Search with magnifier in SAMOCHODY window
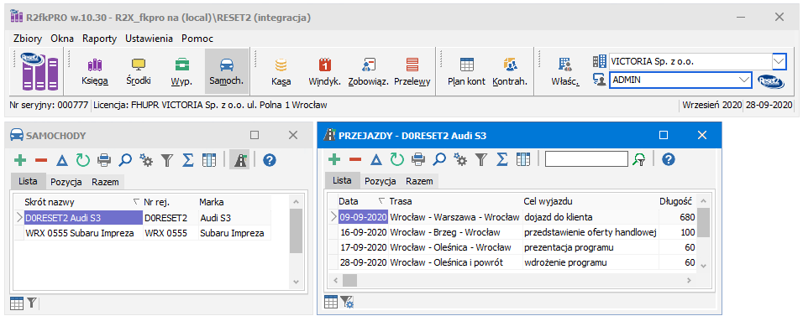The width and height of the screenshot is (803, 316). [125, 161]
